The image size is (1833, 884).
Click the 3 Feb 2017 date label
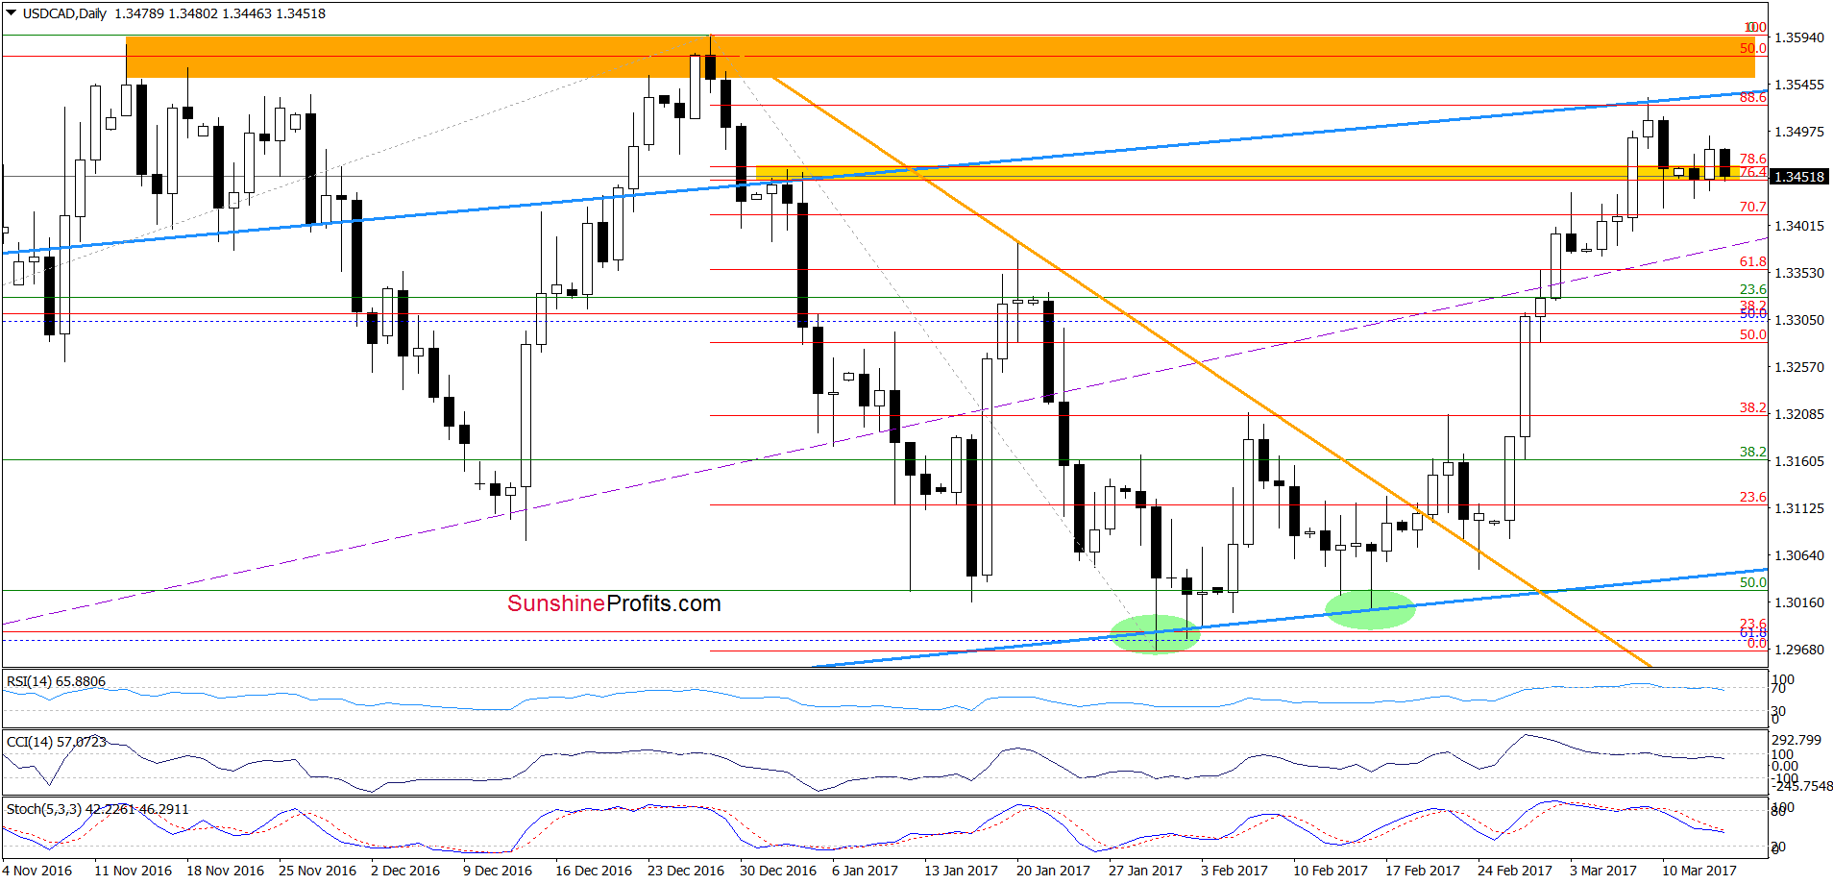click(x=1234, y=871)
